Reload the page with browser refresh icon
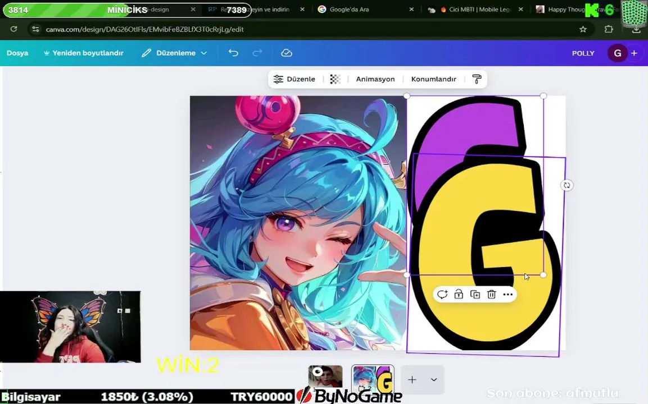 (x=13, y=29)
